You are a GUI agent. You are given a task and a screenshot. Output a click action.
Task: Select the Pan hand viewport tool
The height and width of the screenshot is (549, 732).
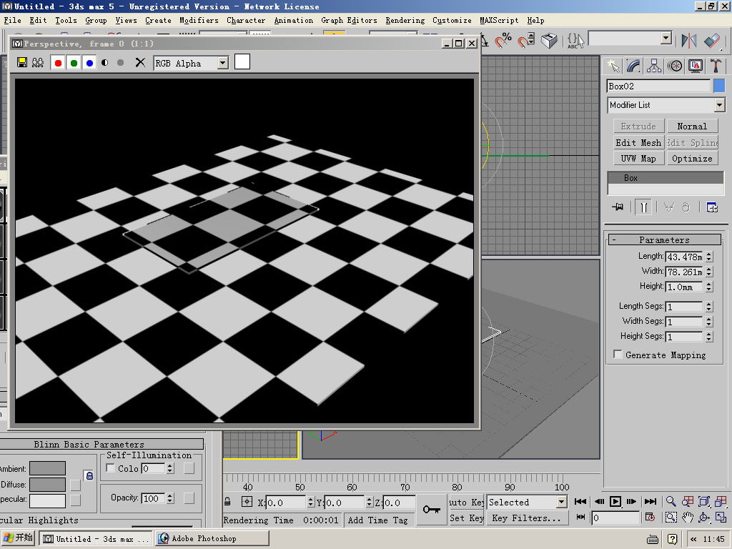click(688, 518)
